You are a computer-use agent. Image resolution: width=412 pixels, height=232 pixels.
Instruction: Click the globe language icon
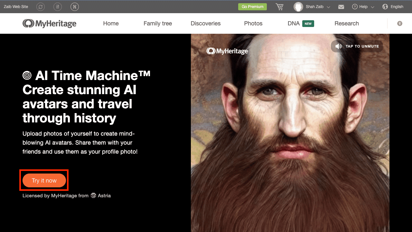click(385, 7)
